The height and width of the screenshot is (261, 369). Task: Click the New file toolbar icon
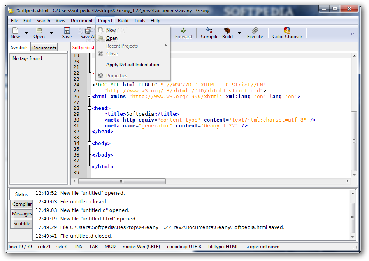pyautogui.click(x=15, y=30)
